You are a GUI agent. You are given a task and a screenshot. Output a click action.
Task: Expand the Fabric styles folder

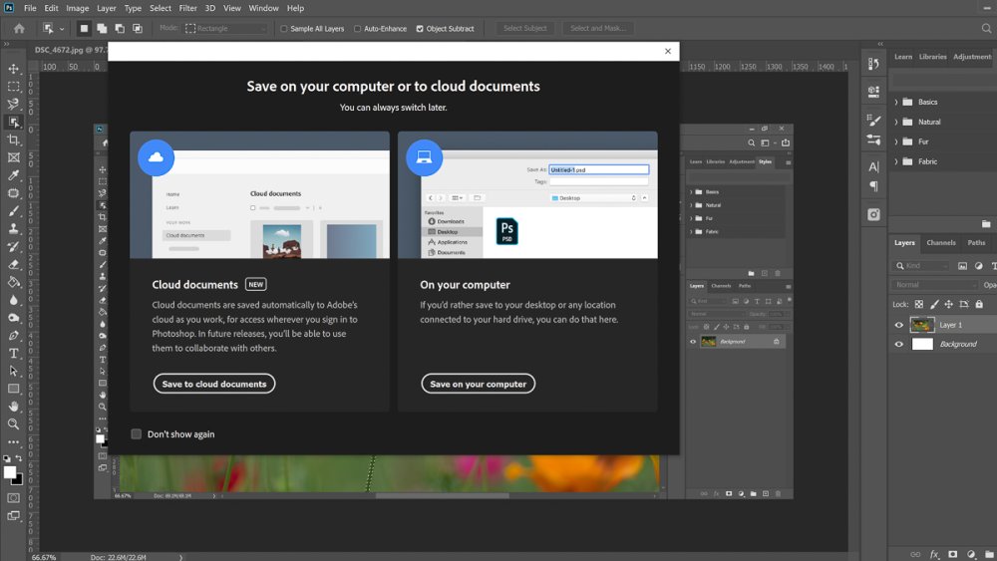click(896, 161)
